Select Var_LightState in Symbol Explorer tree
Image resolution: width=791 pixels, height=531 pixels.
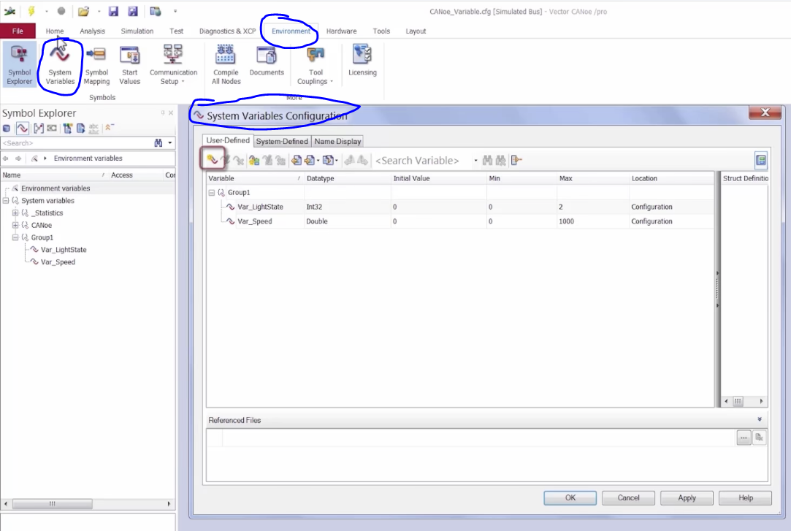tap(63, 250)
